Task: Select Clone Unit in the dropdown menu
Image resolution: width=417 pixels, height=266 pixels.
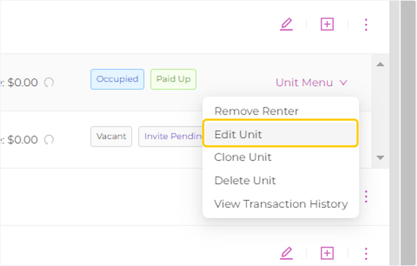Action: tap(243, 157)
